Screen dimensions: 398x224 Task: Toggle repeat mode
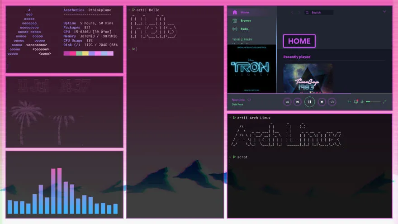tap(332, 102)
